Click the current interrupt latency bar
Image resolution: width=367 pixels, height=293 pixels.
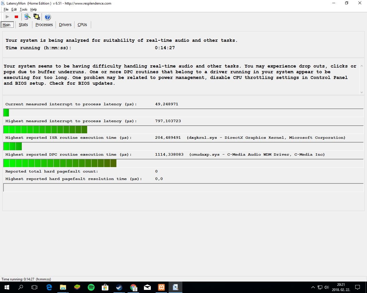[x=183, y=113]
